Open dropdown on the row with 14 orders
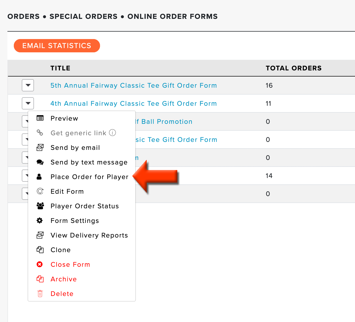 point(25,176)
